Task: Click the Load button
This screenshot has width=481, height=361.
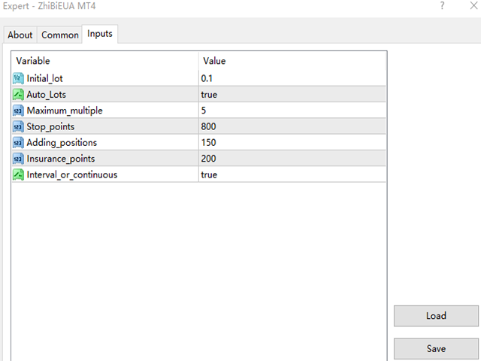Action: [x=436, y=316]
